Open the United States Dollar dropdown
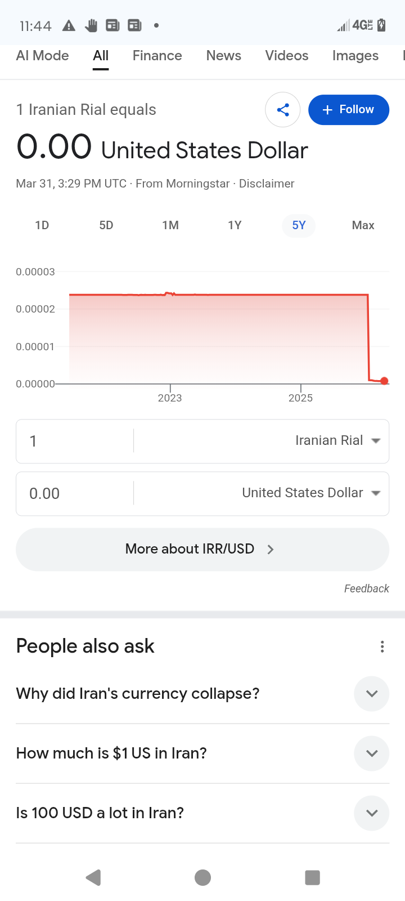 (x=311, y=493)
